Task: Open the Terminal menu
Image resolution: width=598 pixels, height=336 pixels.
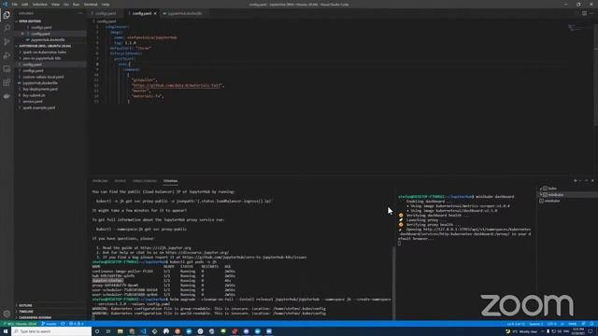Action: pos(91,4)
